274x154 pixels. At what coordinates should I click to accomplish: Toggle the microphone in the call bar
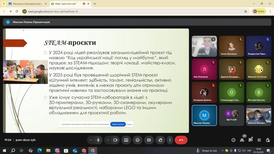98,140
